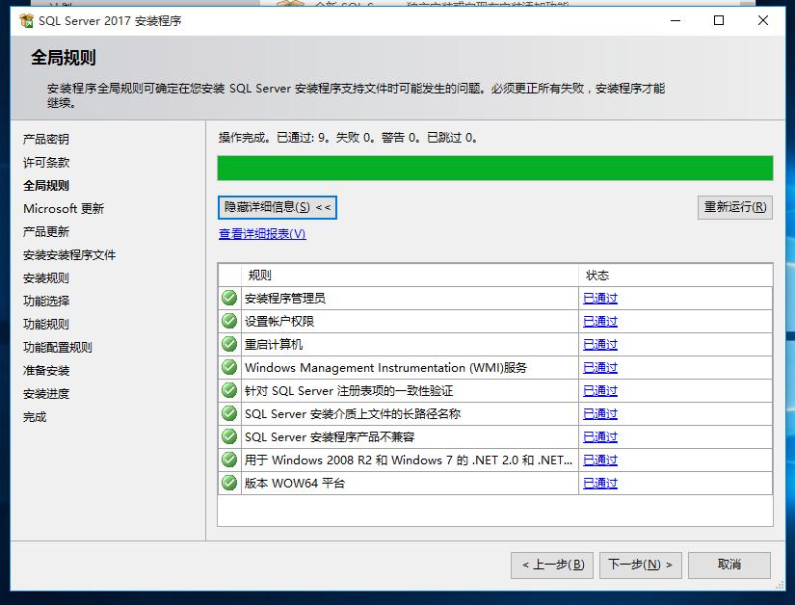
Task: Click the Windows Management Instrumentation (WMI)服务 rule
Action: [385, 368]
